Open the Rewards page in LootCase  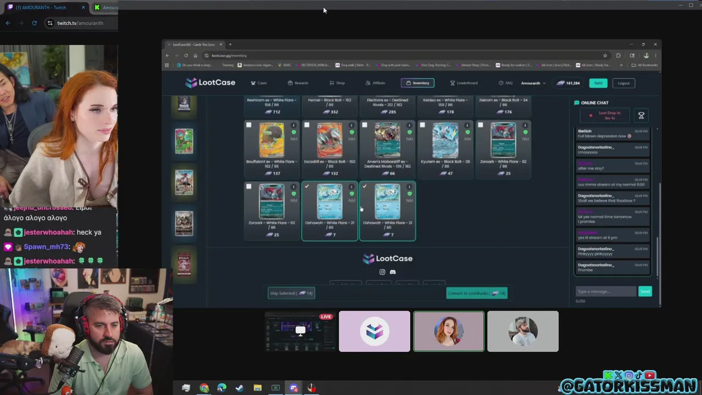click(298, 83)
